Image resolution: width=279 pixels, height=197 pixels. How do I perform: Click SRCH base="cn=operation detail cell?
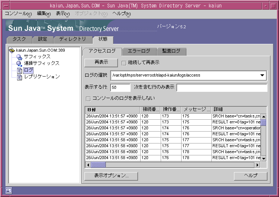click(x=236, y=128)
